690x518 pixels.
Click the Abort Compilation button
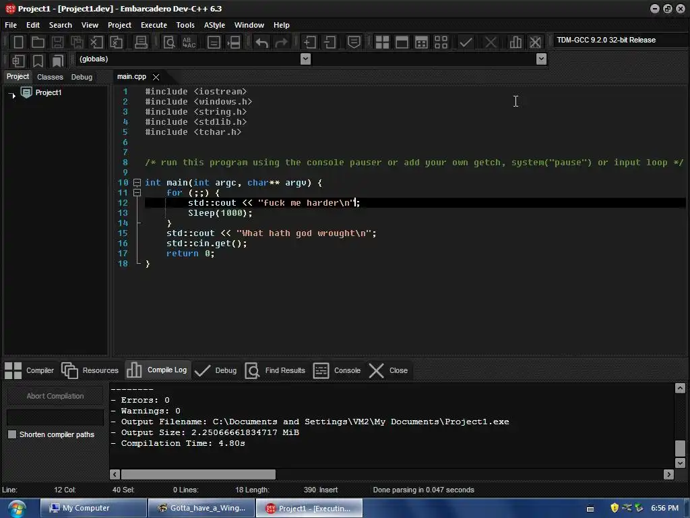tap(55, 396)
